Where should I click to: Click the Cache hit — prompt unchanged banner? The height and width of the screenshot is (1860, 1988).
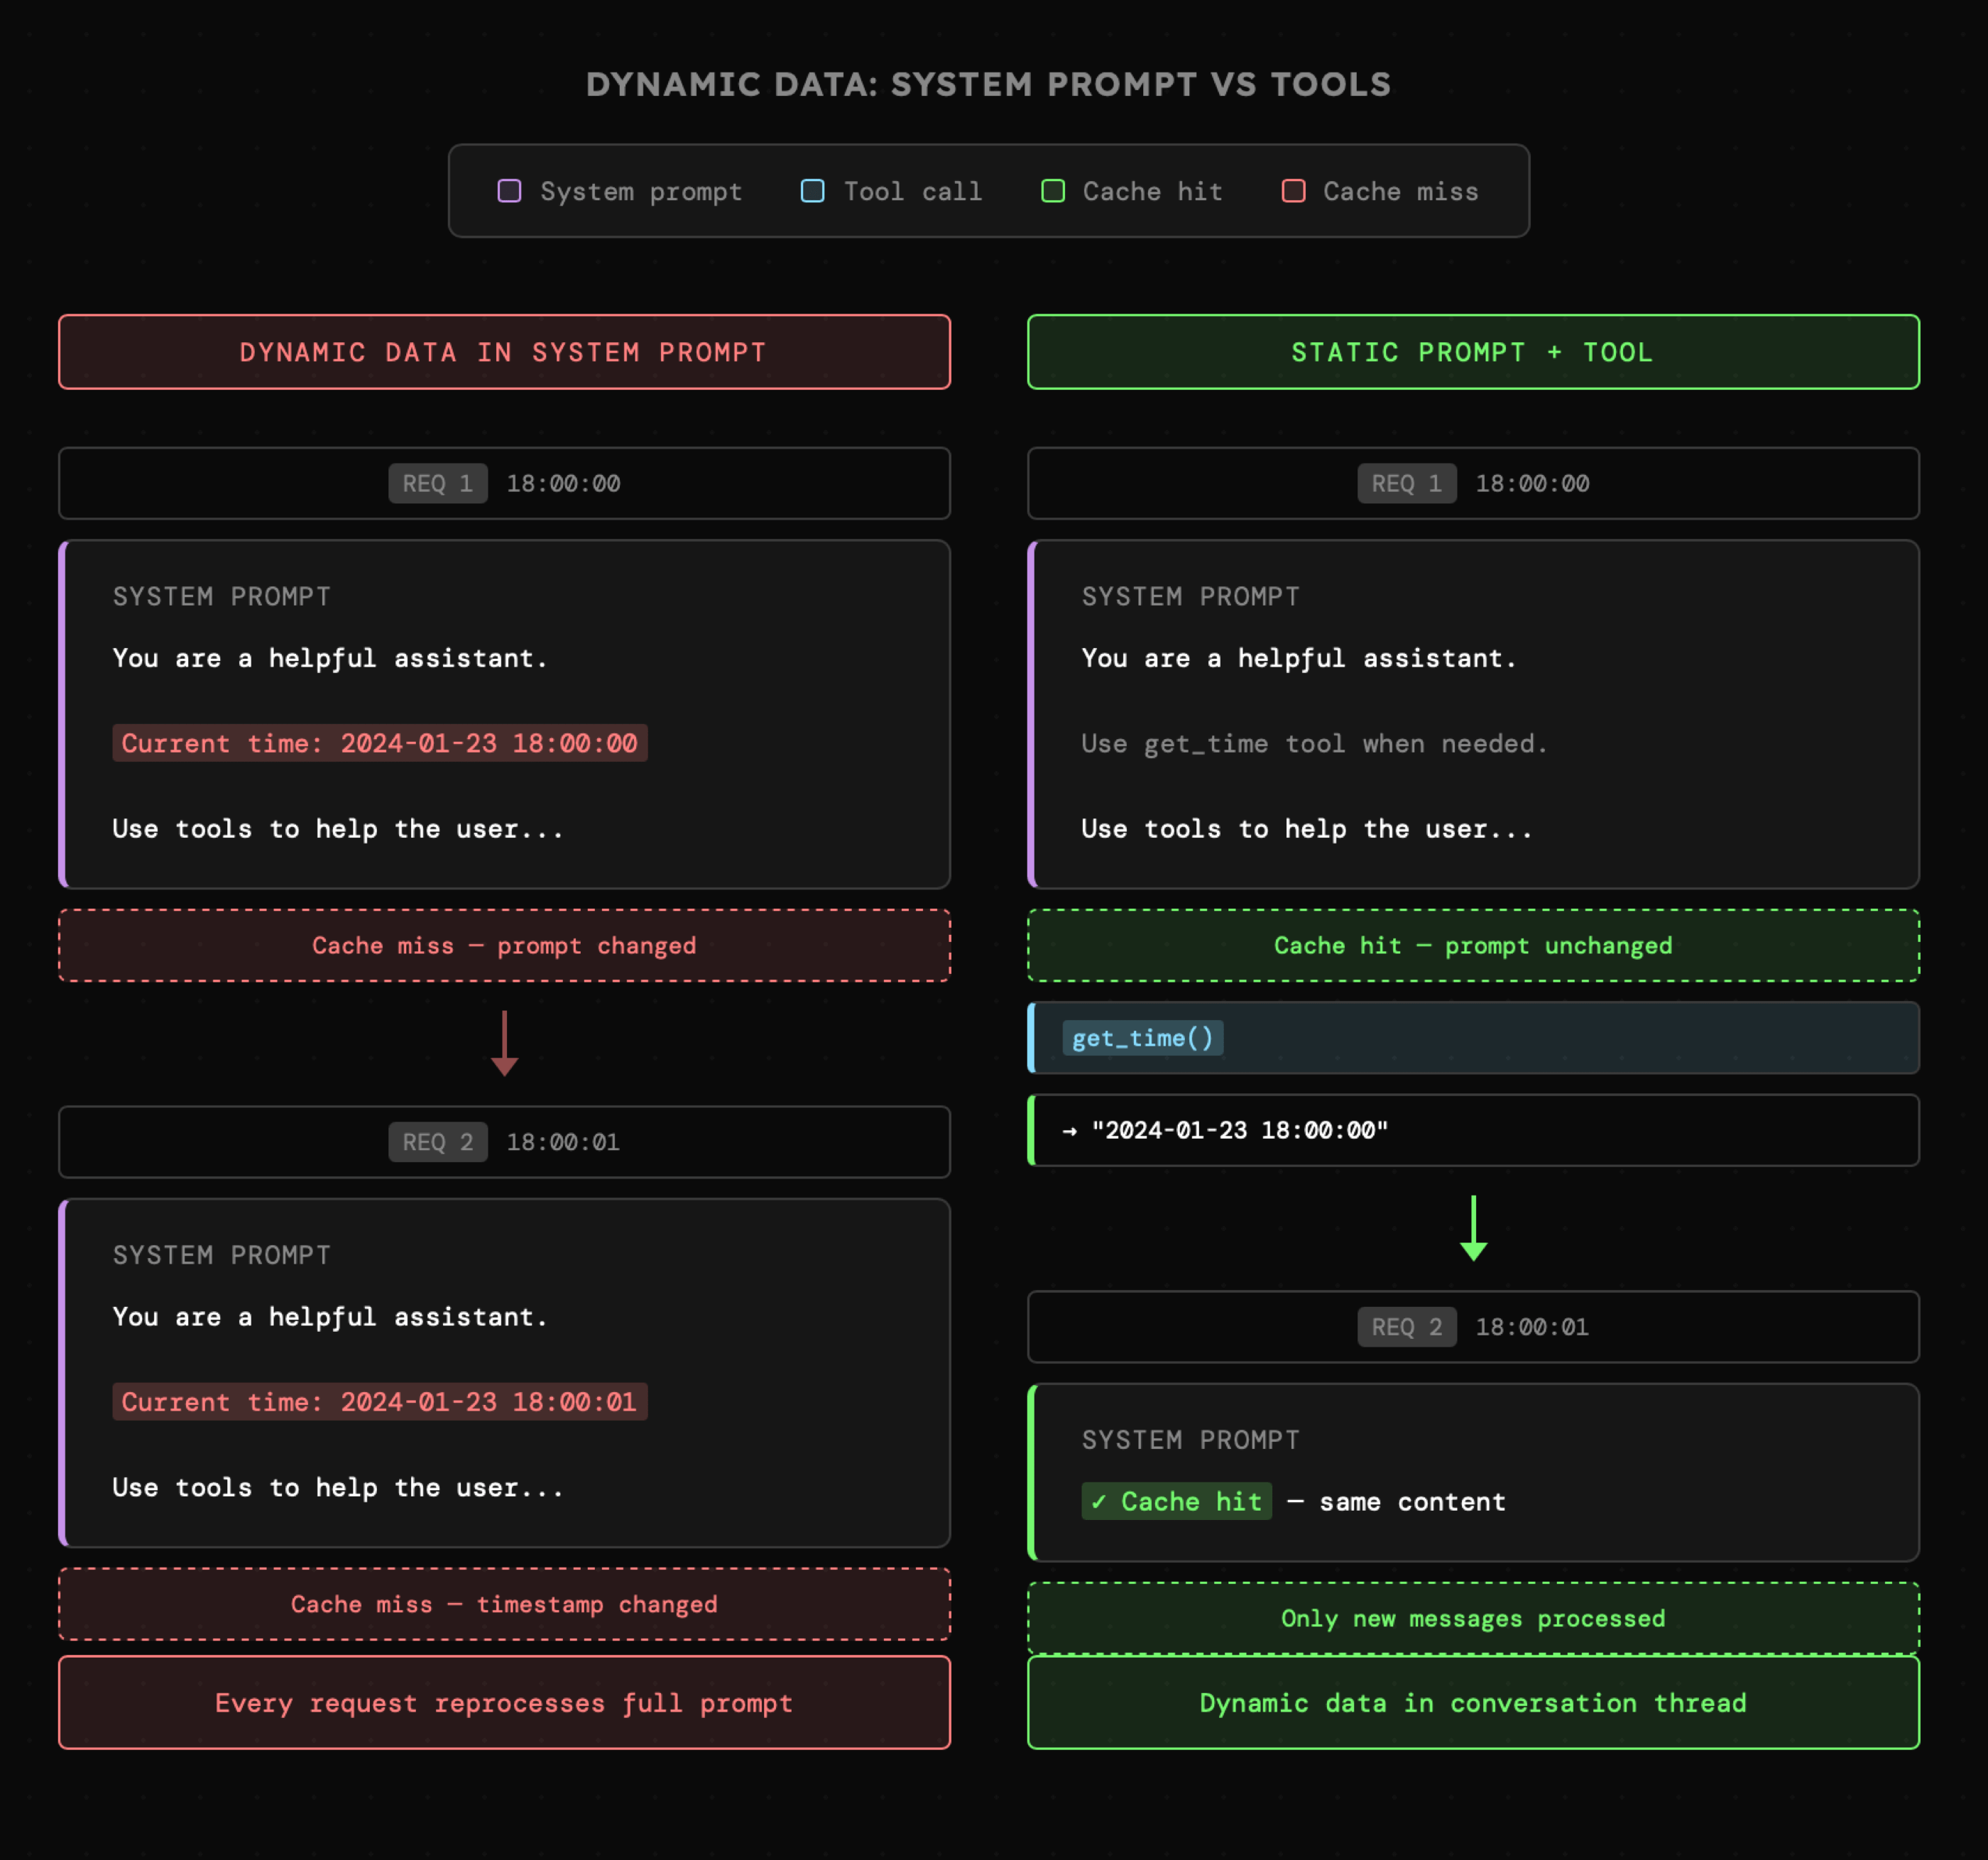[1473, 946]
